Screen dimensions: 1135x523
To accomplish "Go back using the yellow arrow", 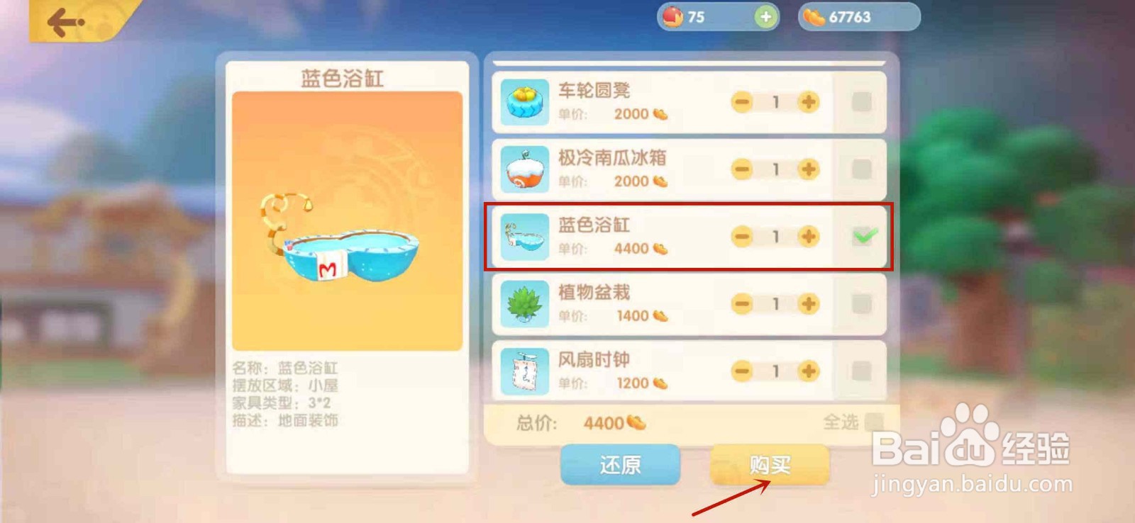I will (65, 22).
